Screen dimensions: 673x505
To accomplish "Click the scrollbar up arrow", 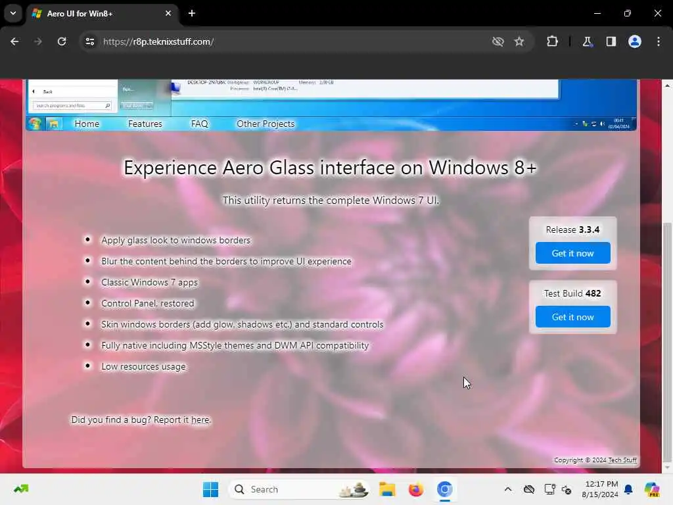I will pyautogui.click(x=667, y=85).
